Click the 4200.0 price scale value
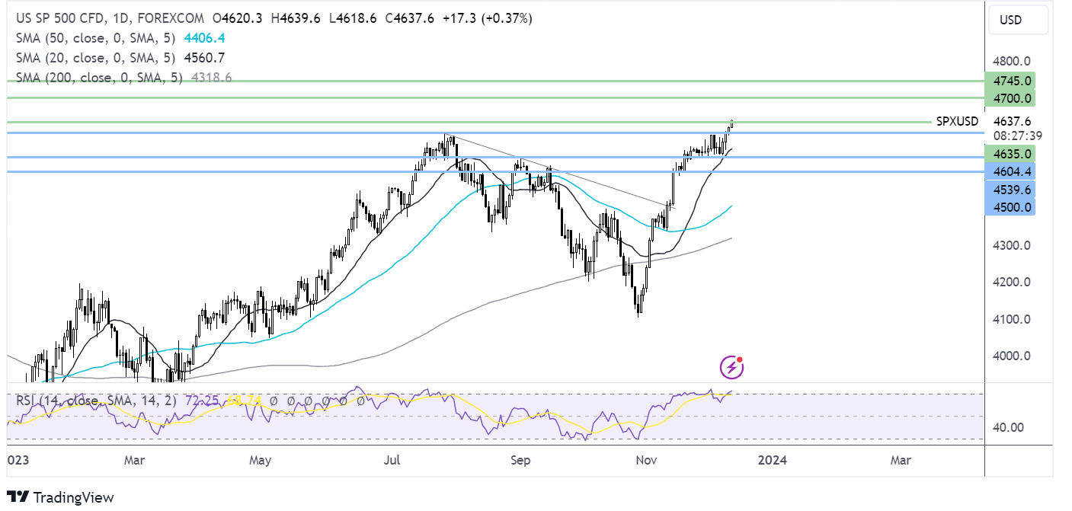Viewport: 1072px width, 511px height. (1013, 282)
